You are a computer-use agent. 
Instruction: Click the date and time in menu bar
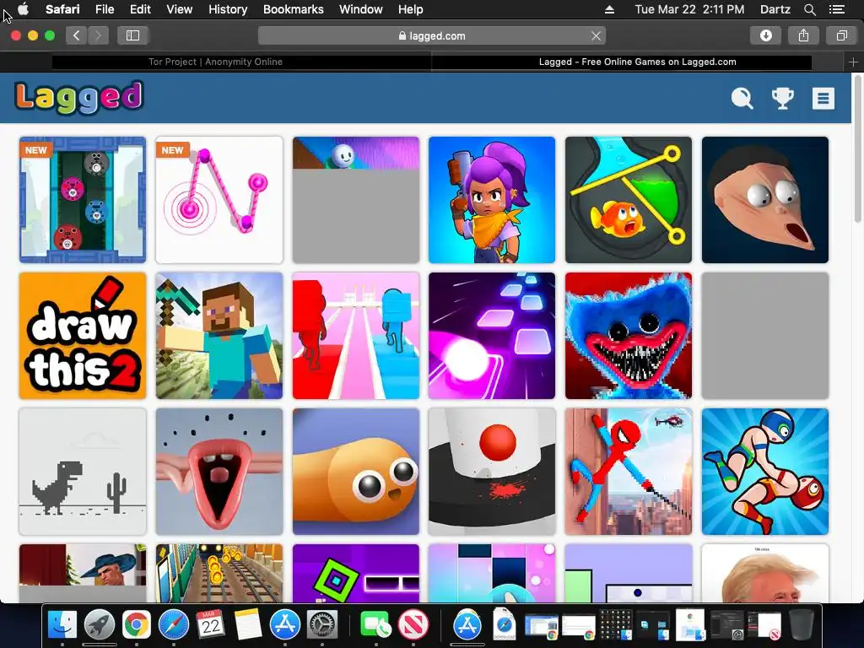(x=689, y=9)
